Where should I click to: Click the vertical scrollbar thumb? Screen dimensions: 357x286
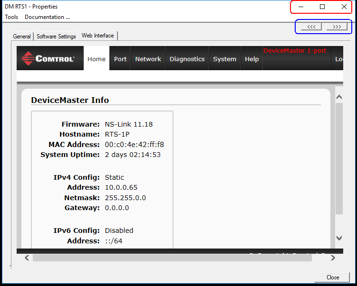(x=339, y=158)
